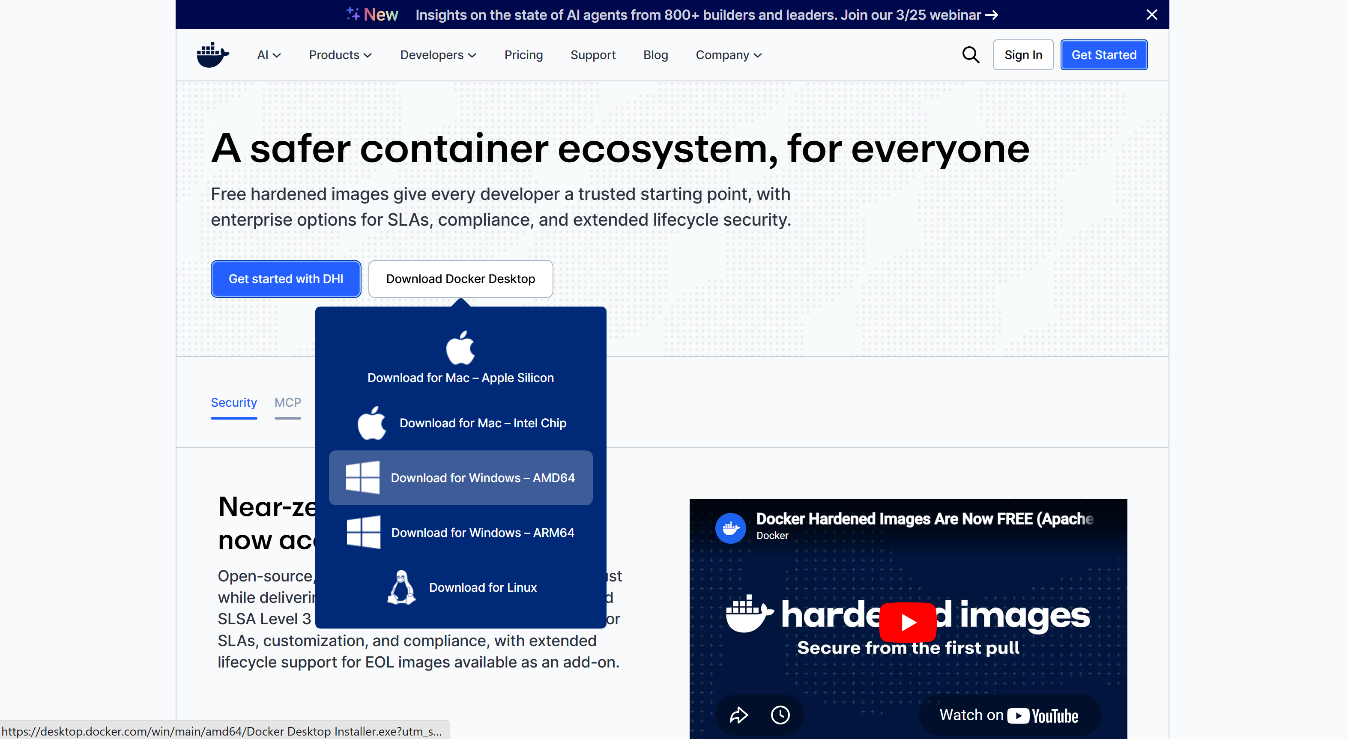Click the Windows logo beside ARM64 download

[363, 533]
